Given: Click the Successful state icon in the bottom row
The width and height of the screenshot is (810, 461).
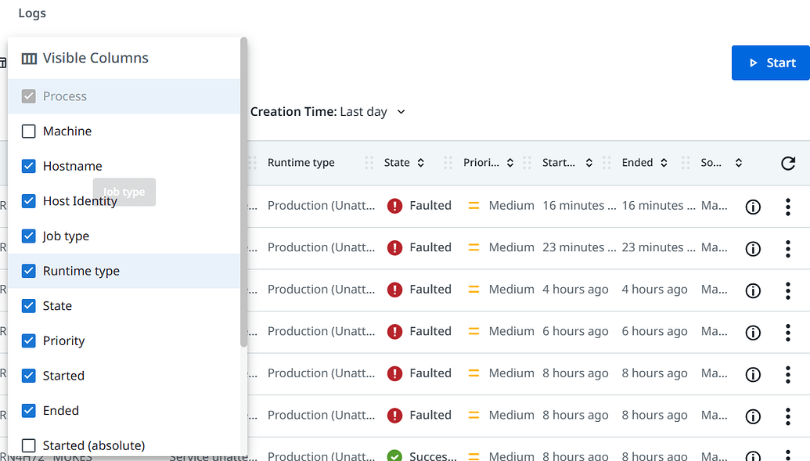Looking at the screenshot, I should pos(394,455).
